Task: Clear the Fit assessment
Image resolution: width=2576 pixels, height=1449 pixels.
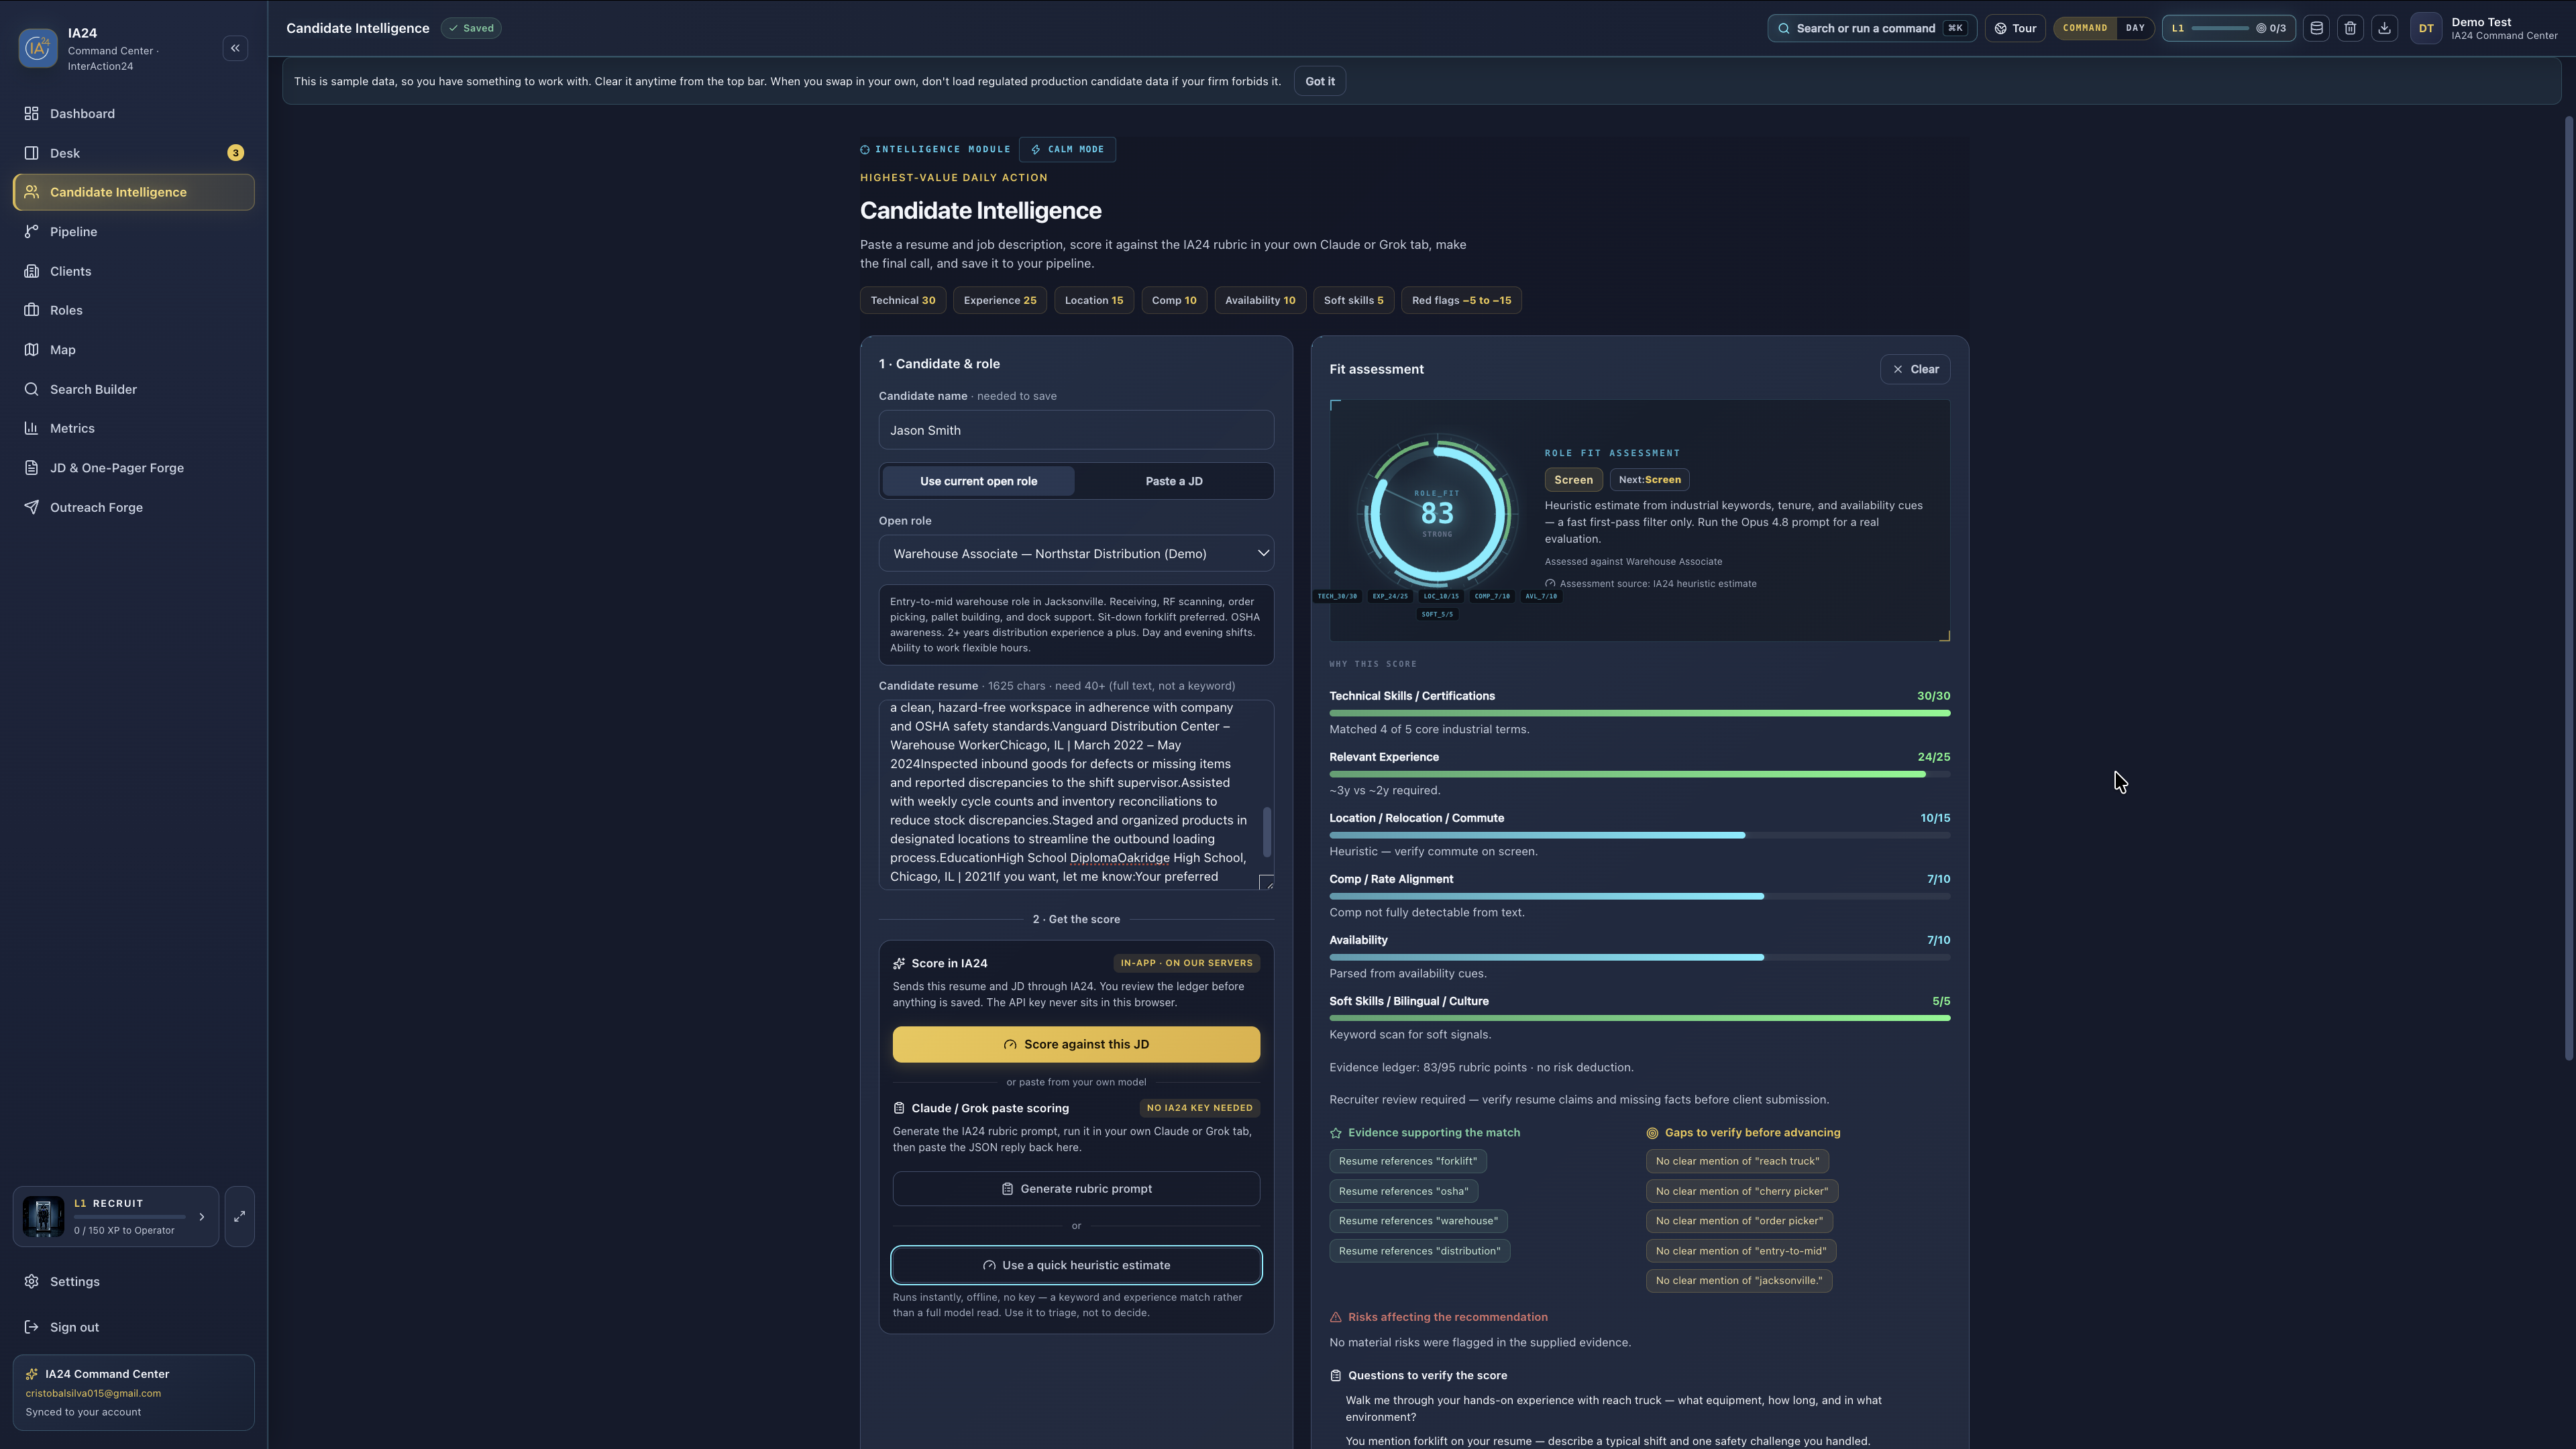Action: click(1915, 369)
